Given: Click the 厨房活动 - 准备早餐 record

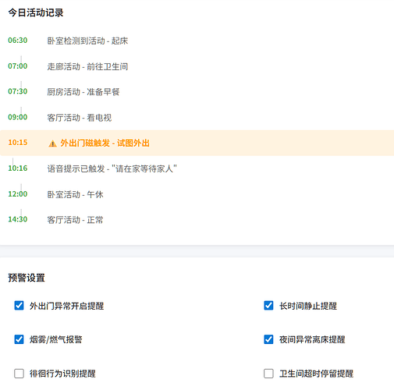Looking at the screenshot, I should (x=83, y=92).
